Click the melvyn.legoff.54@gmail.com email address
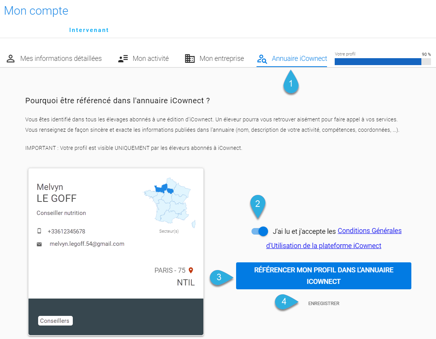The width and height of the screenshot is (436, 339). [87, 244]
